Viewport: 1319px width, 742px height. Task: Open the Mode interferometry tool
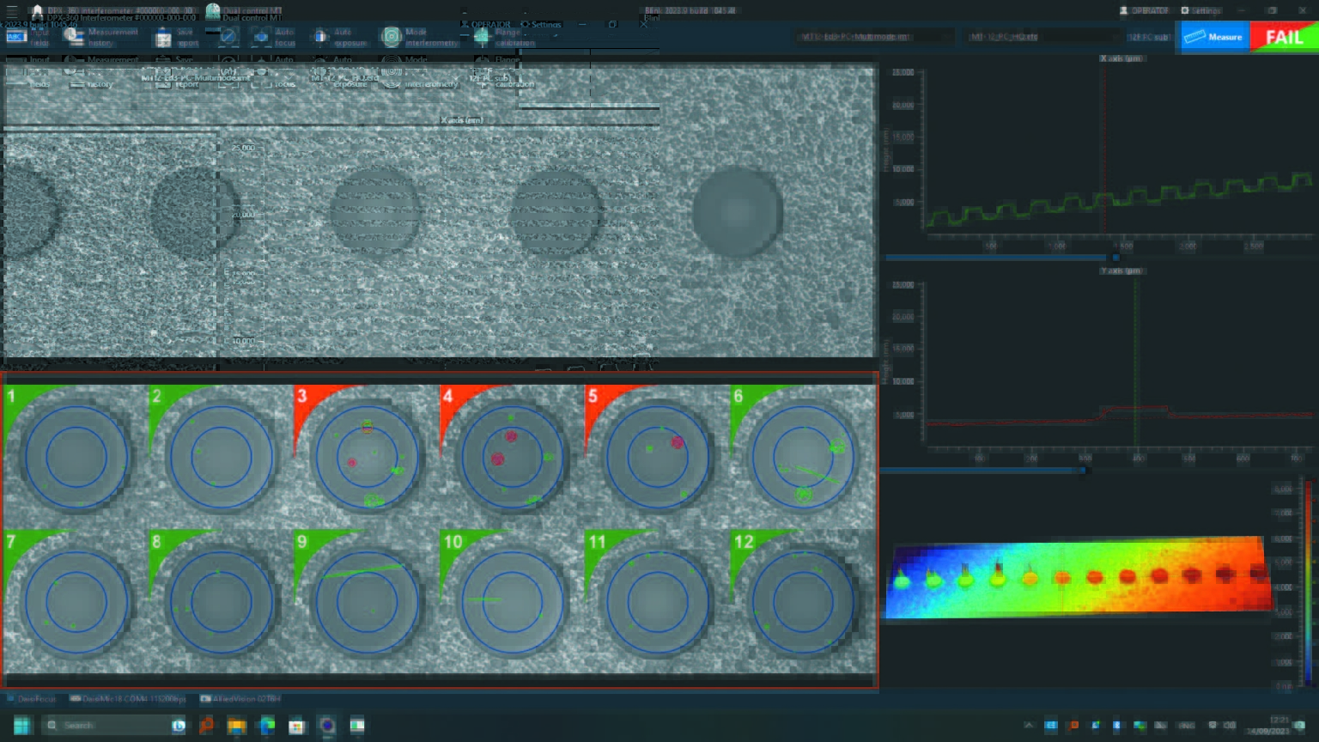pos(391,37)
